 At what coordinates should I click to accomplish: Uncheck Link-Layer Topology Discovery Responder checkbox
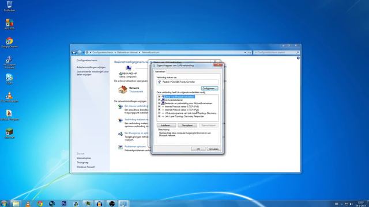(159, 116)
